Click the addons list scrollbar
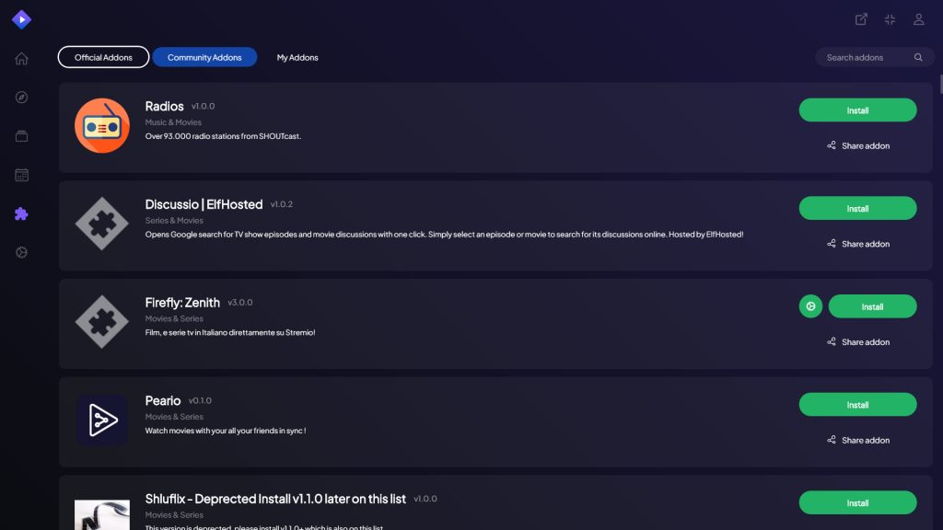The height and width of the screenshot is (530, 943). tap(941, 84)
